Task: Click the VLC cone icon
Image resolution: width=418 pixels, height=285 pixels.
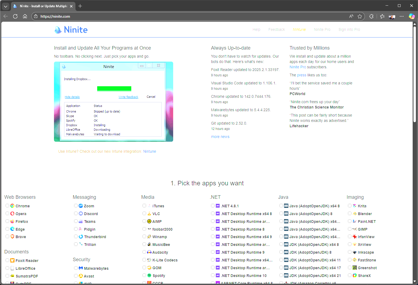Action: point(149,213)
